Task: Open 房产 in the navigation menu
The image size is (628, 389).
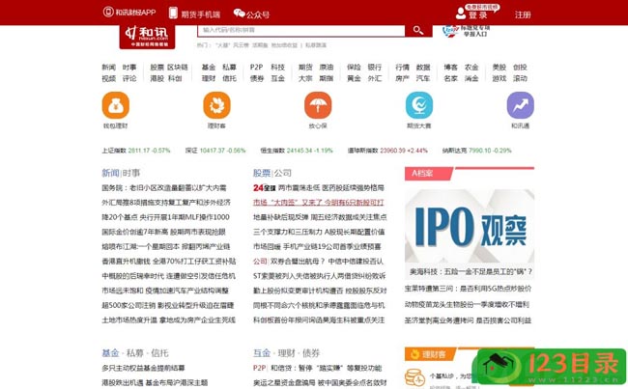Action: [402, 78]
